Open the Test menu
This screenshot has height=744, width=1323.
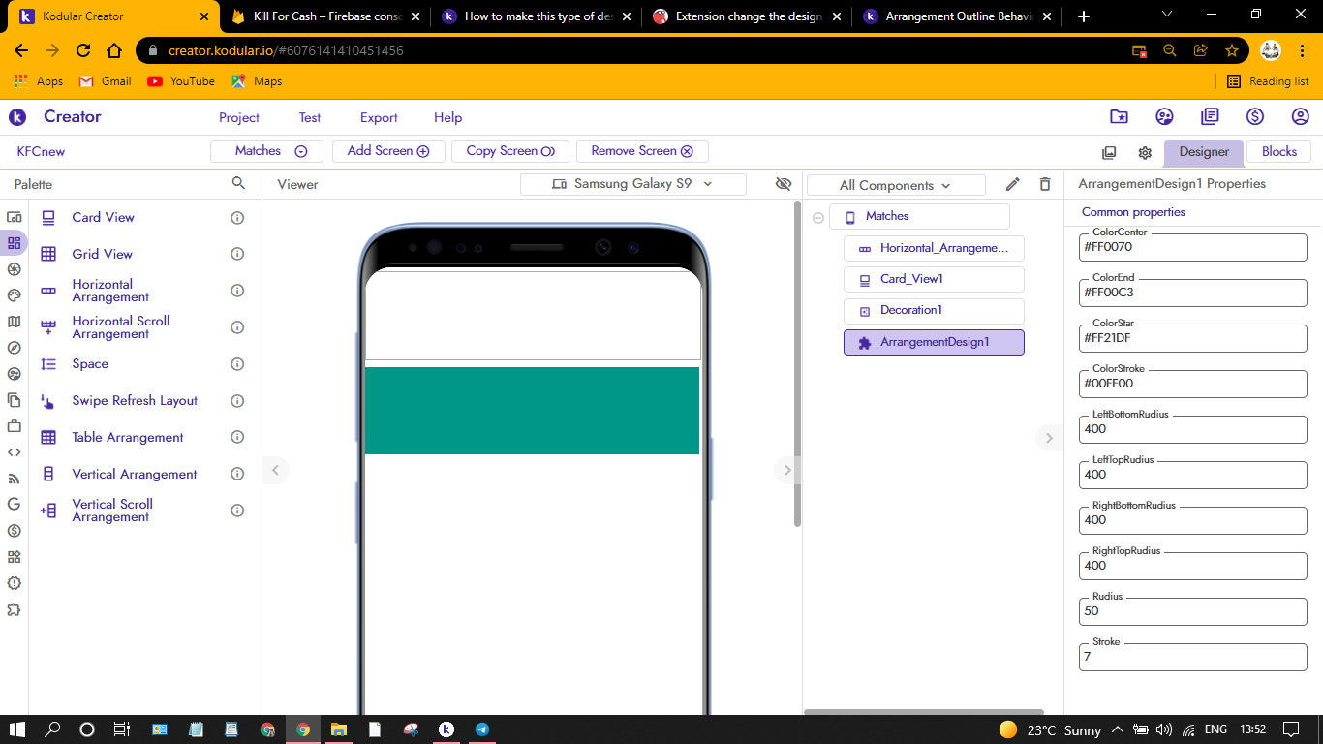(x=310, y=117)
